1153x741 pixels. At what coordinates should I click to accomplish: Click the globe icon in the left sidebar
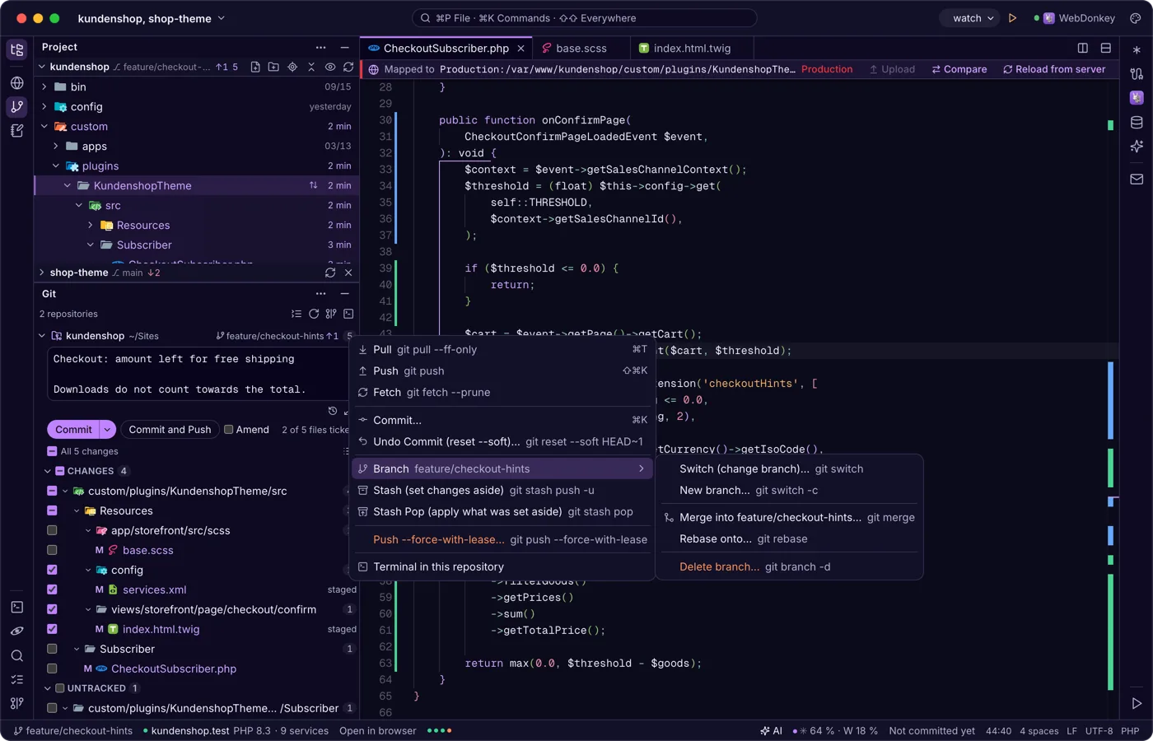click(x=16, y=82)
